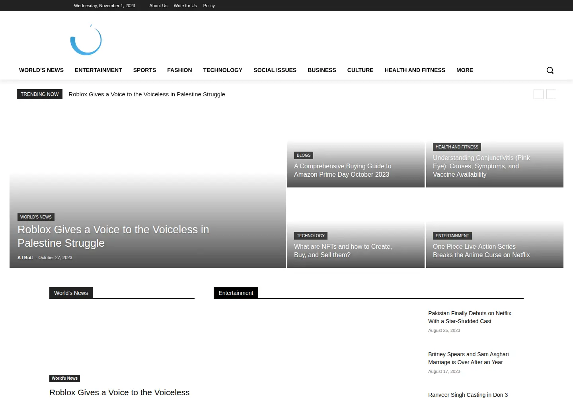Screen dimensions: 573x398
Task: Open lower Roblox Gives a Voice headline
Action: (119, 392)
